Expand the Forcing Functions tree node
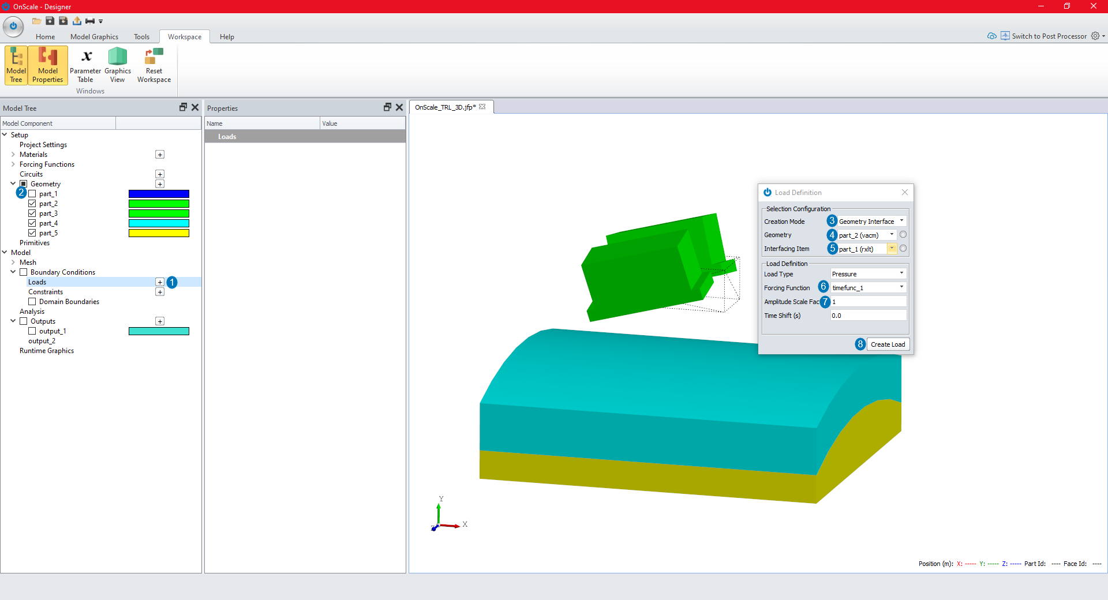This screenshot has width=1108, height=600. point(13,164)
